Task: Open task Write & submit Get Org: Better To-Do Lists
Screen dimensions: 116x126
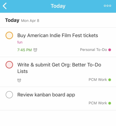Action: point(59,68)
